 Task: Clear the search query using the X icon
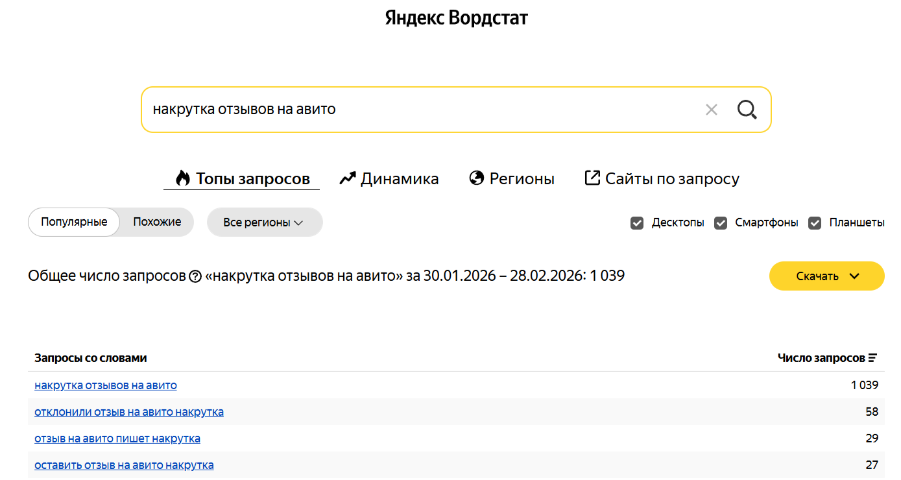[x=711, y=110]
